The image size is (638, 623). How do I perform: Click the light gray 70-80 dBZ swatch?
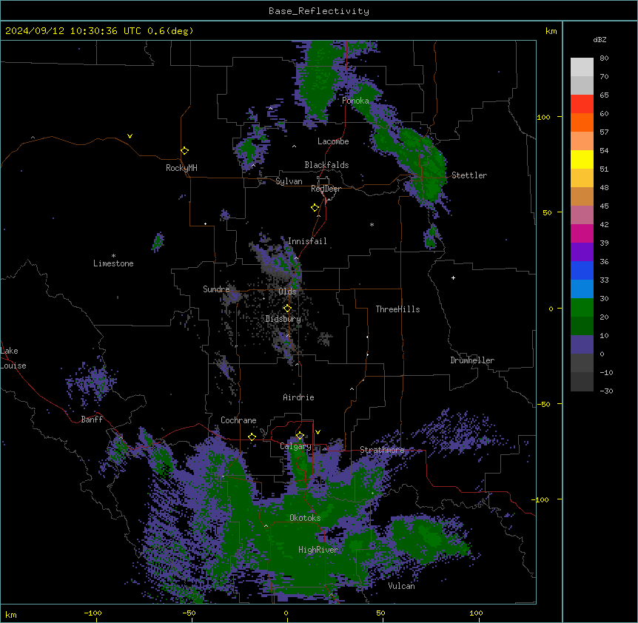tap(582, 67)
